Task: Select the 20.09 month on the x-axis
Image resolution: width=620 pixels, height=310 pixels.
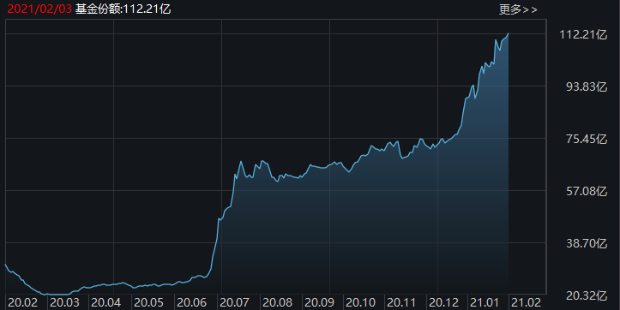Action: click(x=319, y=303)
